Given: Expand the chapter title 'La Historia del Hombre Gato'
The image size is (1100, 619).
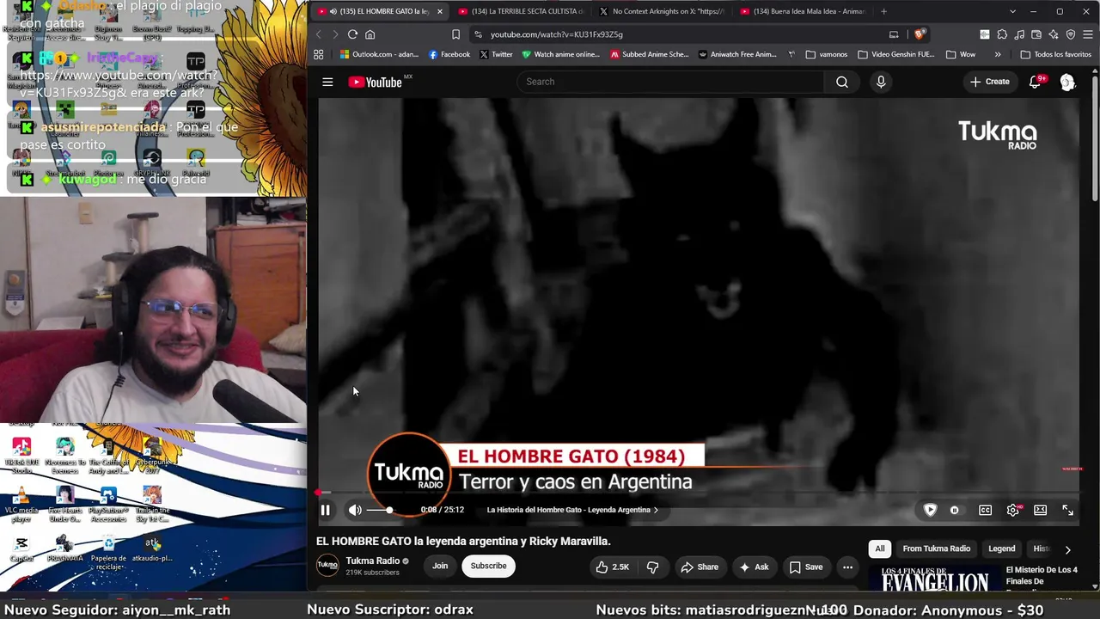Looking at the screenshot, I should [x=572, y=510].
